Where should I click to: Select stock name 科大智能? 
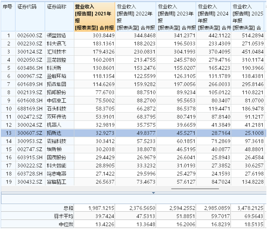pyautogui.click(x=56, y=165)
